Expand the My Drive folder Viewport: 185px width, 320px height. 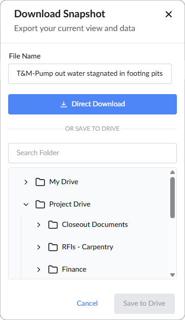point(26,182)
